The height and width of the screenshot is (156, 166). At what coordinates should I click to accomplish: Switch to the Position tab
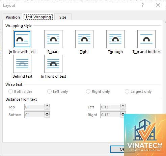click(13, 17)
